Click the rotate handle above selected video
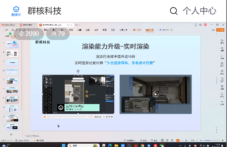Viewport: 227px width, 147px height. click(x=78, y=71)
